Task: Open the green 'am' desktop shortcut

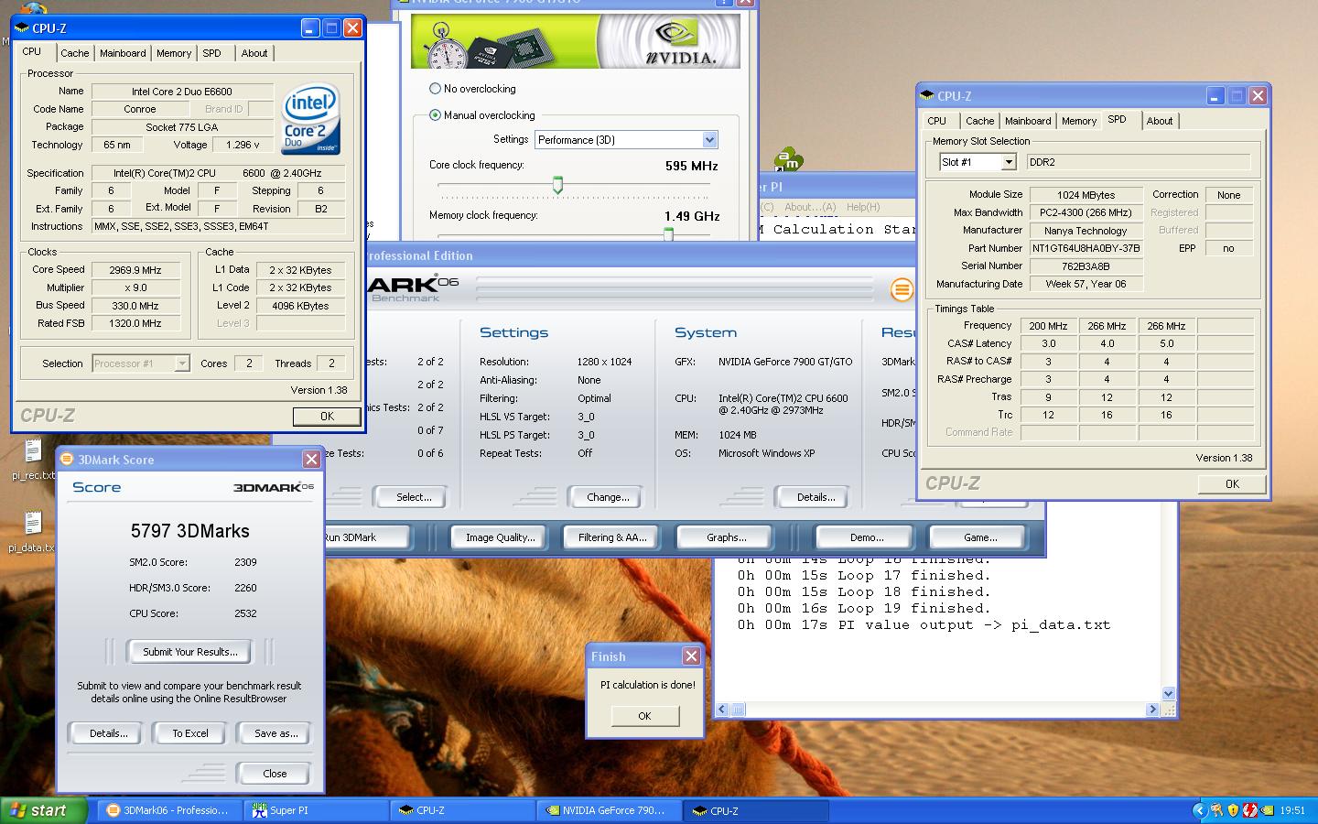Action: click(x=788, y=161)
